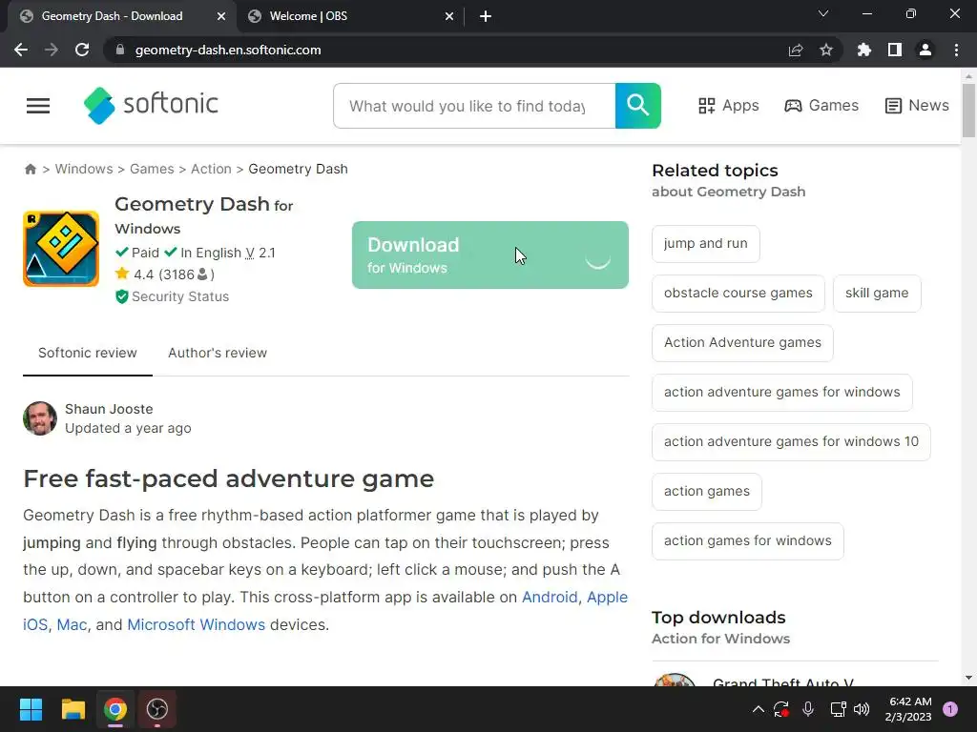Viewport: 977px width, 732px height.
Task: Open the Apps section
Action: pos(728,106)
